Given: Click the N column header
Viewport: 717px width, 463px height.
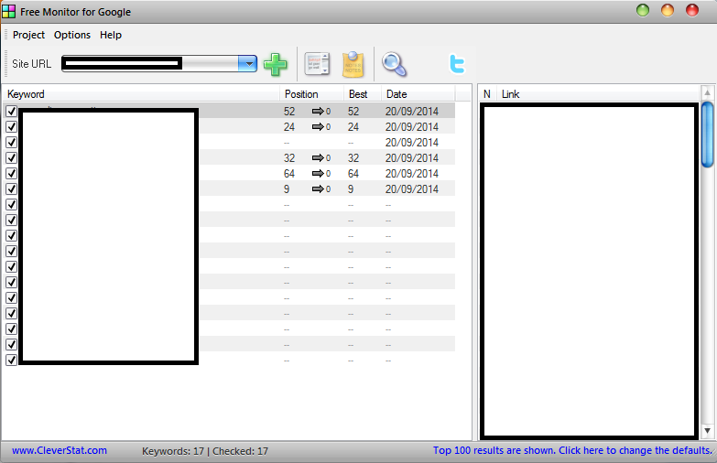Looking at the screenshot, I should point(487,94).
